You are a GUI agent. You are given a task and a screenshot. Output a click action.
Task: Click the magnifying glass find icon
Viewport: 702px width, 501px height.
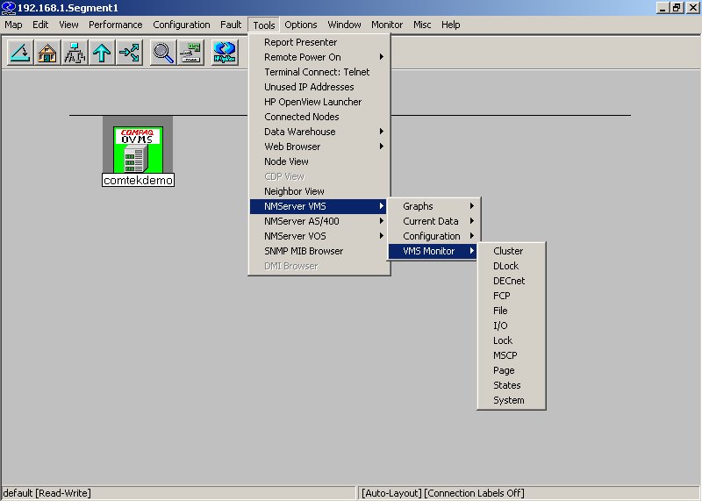coord(163,54)
